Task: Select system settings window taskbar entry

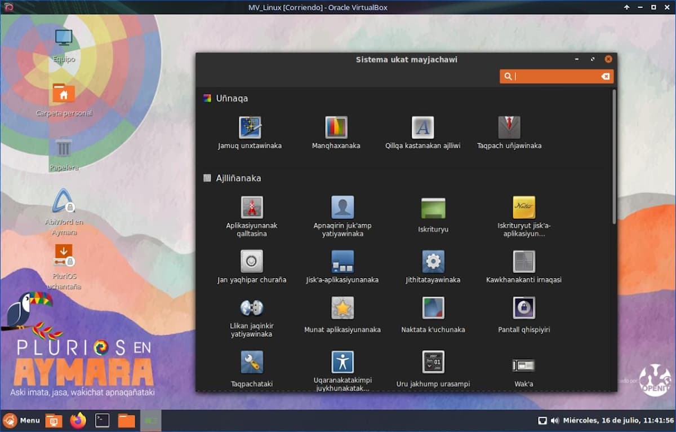Action: point(150,421)
